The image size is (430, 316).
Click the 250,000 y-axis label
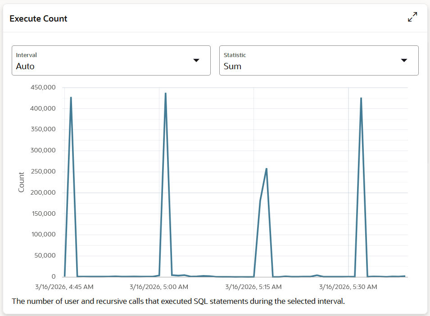tap(43, 171)
